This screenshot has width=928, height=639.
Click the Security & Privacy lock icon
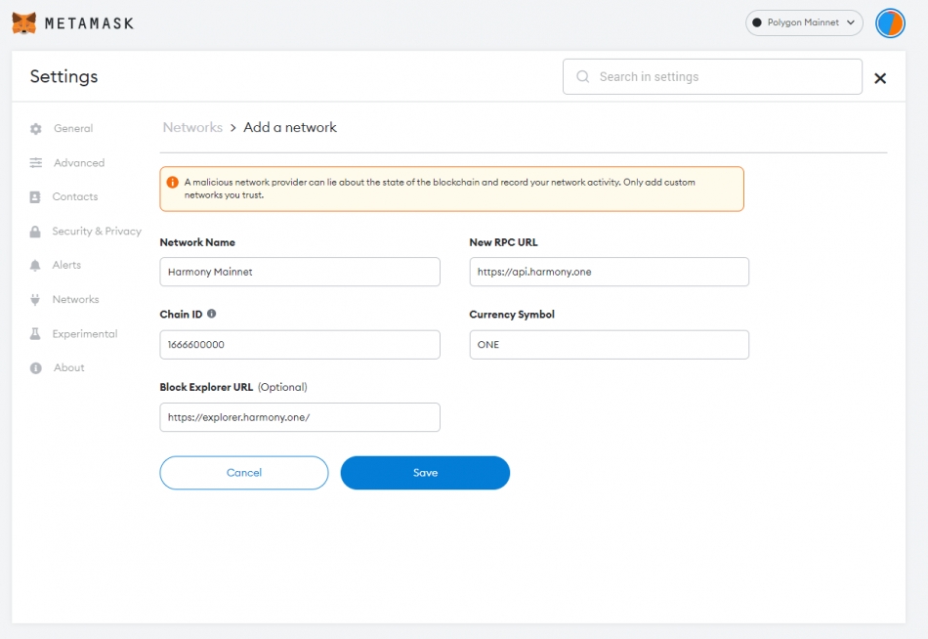pos(35,232)
